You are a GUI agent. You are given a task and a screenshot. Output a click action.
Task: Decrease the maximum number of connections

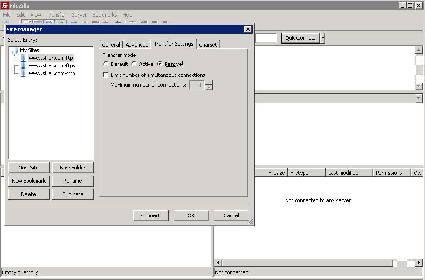[209, 87]
